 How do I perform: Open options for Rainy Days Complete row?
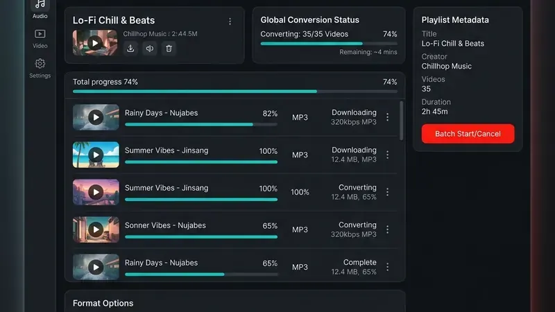tap(388, 267)
